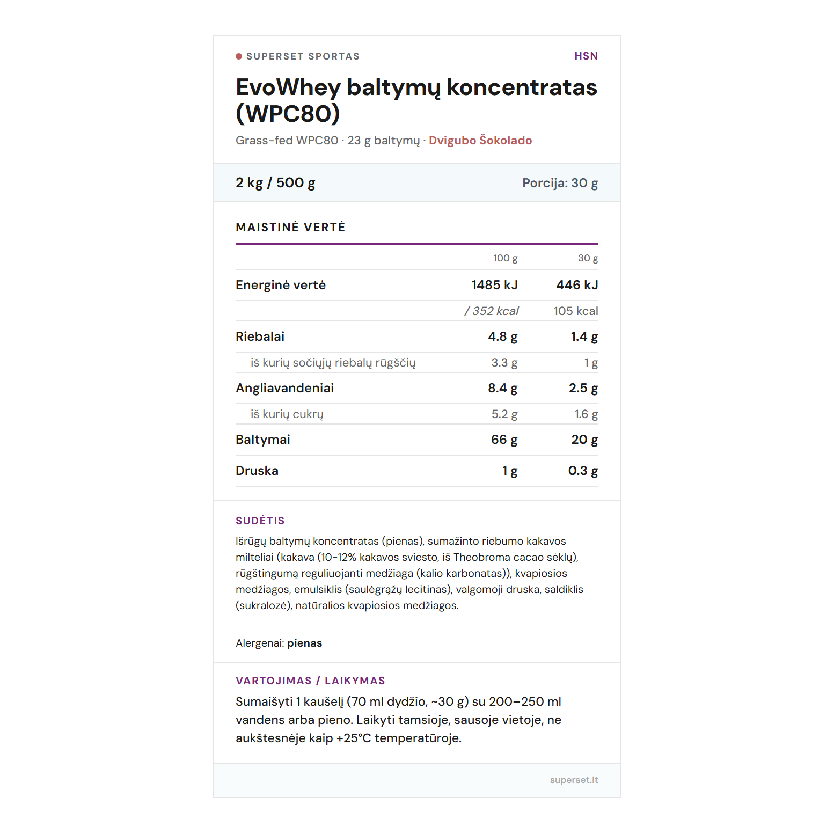Viewport: 834px width, 834px height.
Task: Click the Energinė vertė row label
Action: (281, 285)
